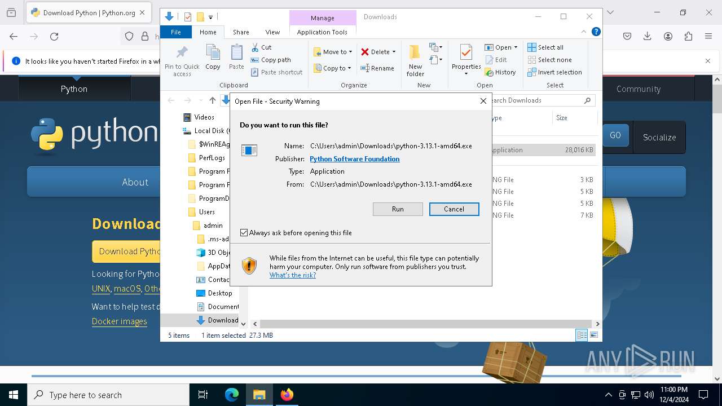Viewport: 722px width, 406px height.
Task: Open Firefox Downloads toolbar icon
Action: [x=647, y=37]
